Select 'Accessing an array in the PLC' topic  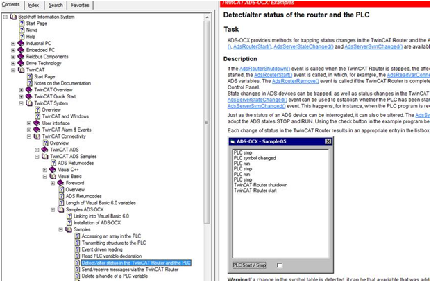point(111,236)
